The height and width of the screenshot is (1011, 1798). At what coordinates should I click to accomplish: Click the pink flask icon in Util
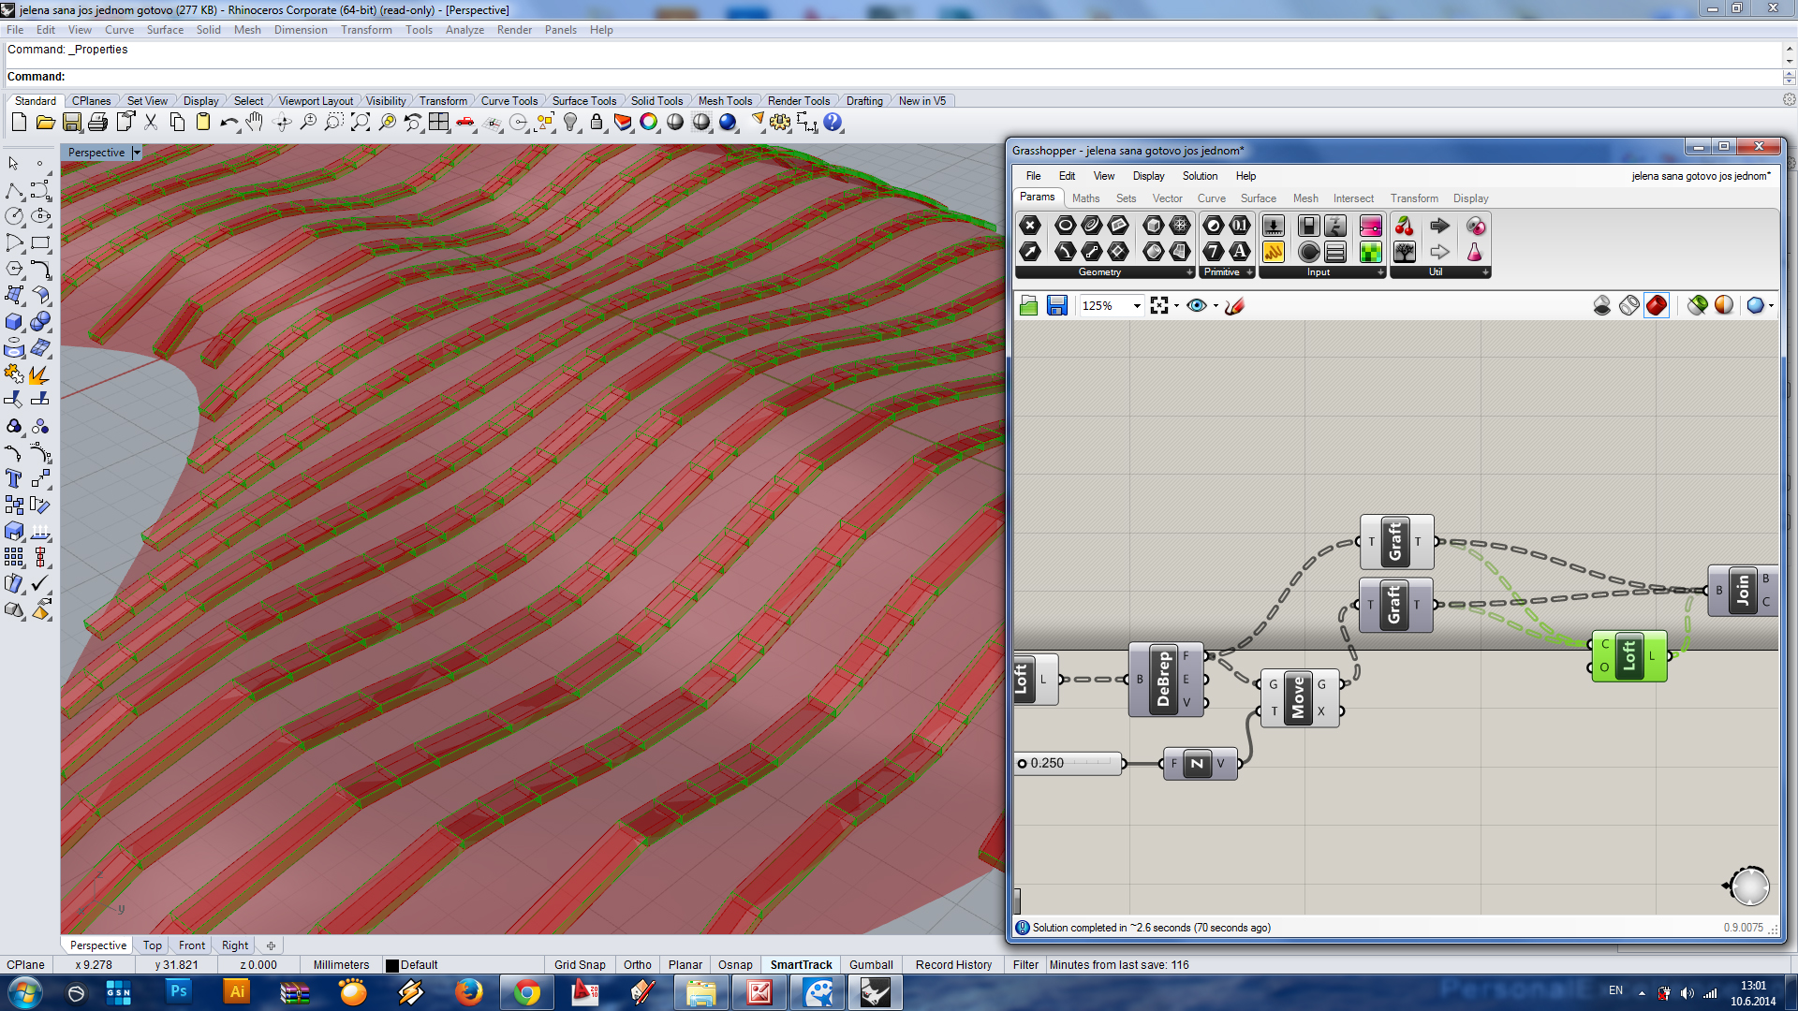click(1475, 252)
